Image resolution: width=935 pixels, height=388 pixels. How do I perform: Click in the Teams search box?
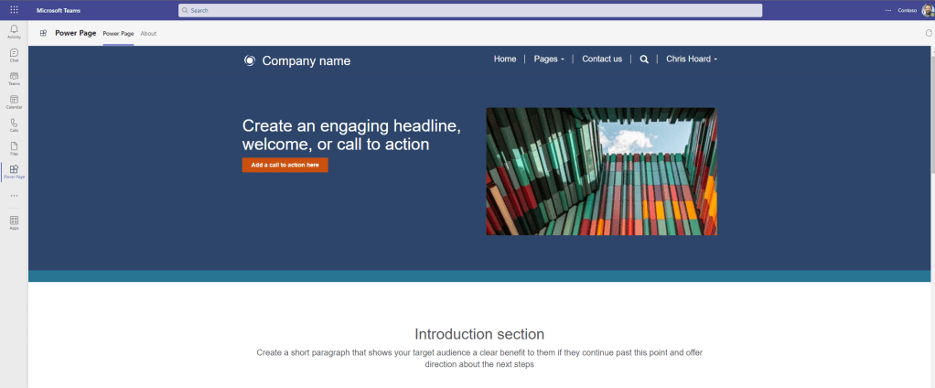469,10
